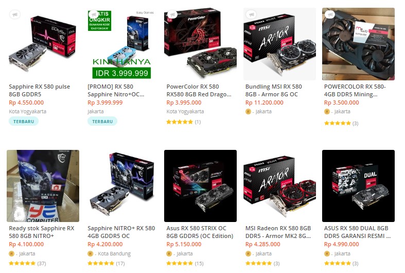Open Ready stok Sapphire NITRO+ thumbnail image
Image resolution: width=405 pixels, height=273 pixels.
pyautogui.click(x=43, y=186)
